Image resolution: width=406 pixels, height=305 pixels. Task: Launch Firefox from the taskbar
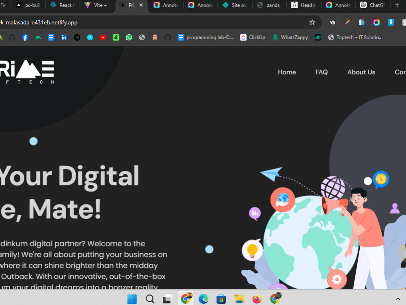(257, 299)
